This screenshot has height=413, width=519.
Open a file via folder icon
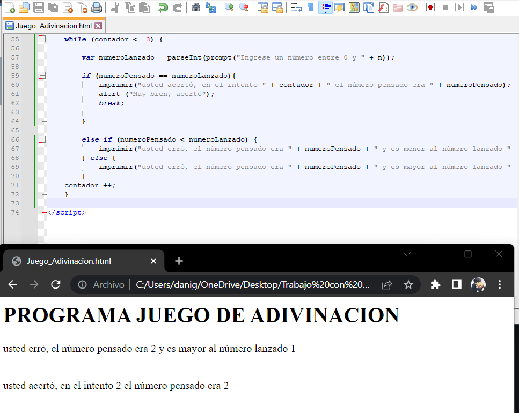pos(24,8)
